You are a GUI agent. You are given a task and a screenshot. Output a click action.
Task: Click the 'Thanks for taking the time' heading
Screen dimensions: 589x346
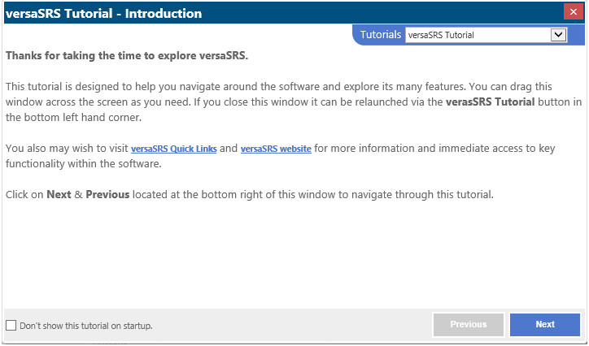coord(126,56)
